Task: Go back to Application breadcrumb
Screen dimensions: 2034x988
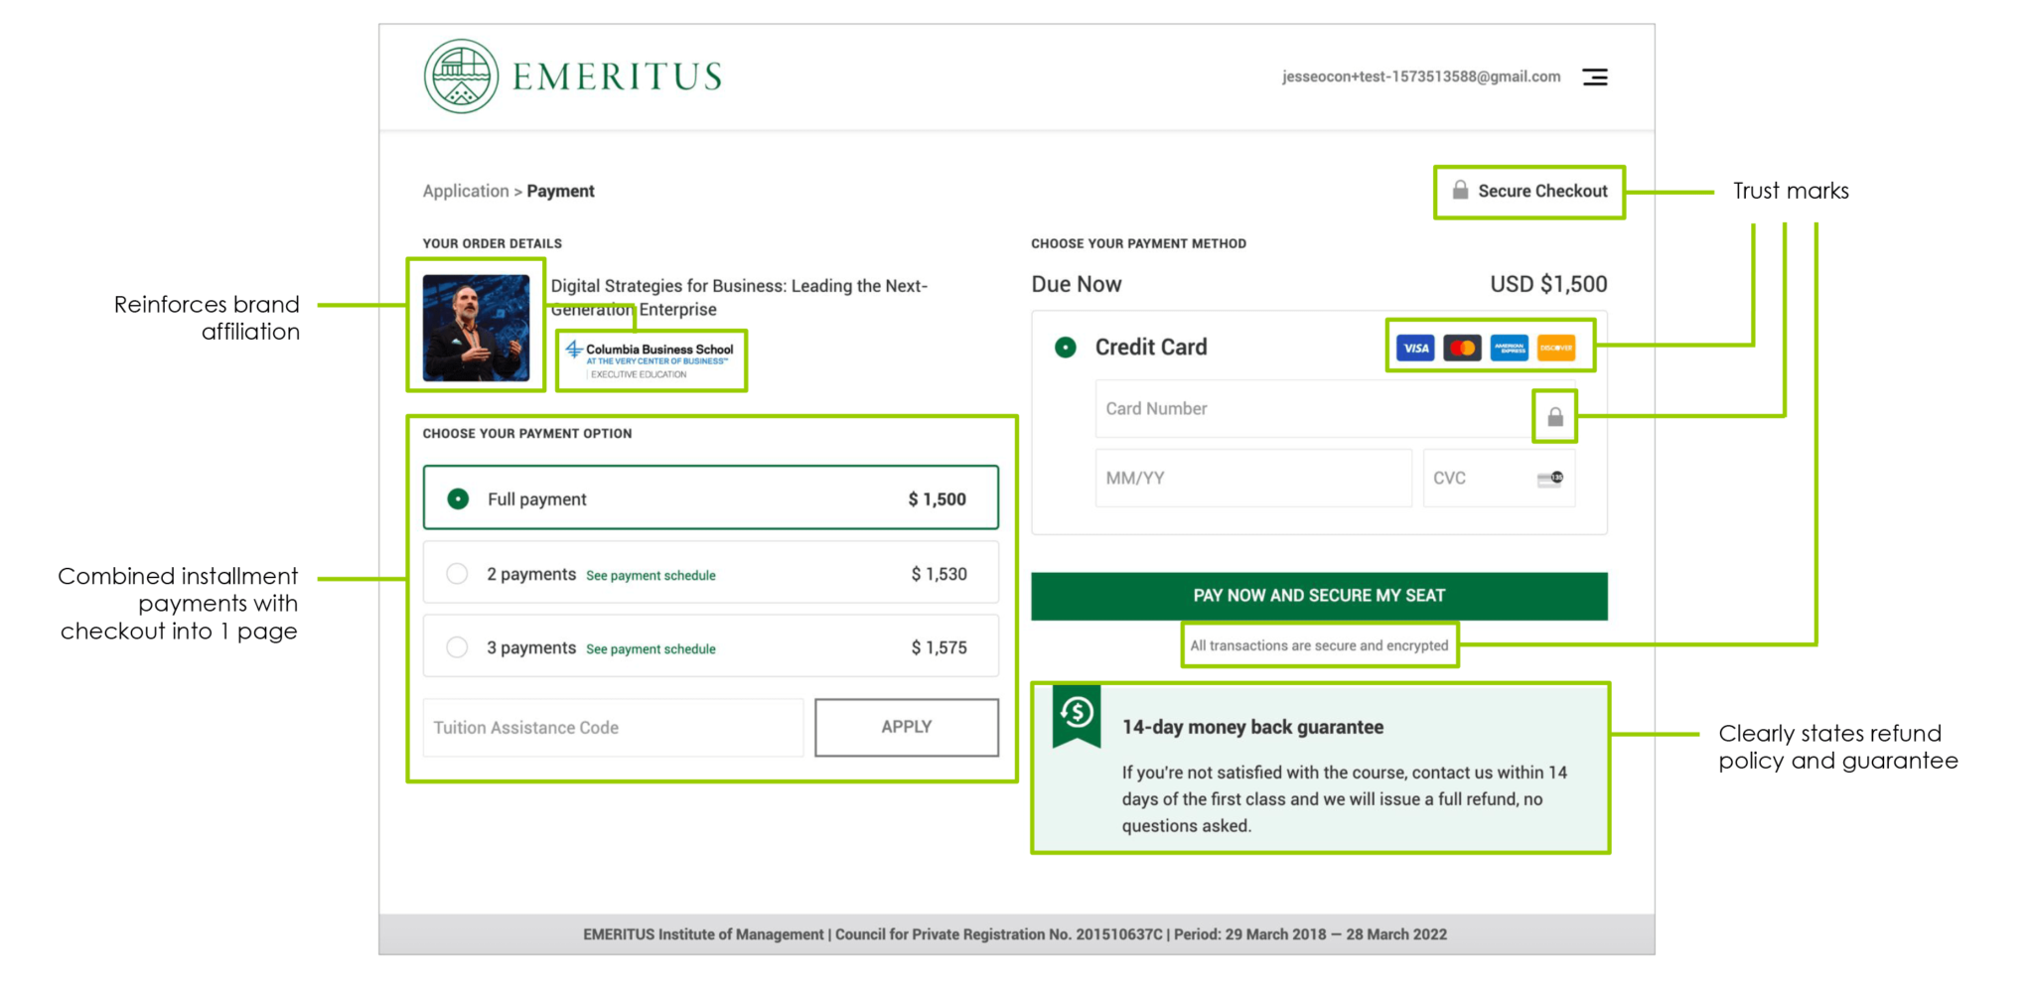Action: click(466, 191)
